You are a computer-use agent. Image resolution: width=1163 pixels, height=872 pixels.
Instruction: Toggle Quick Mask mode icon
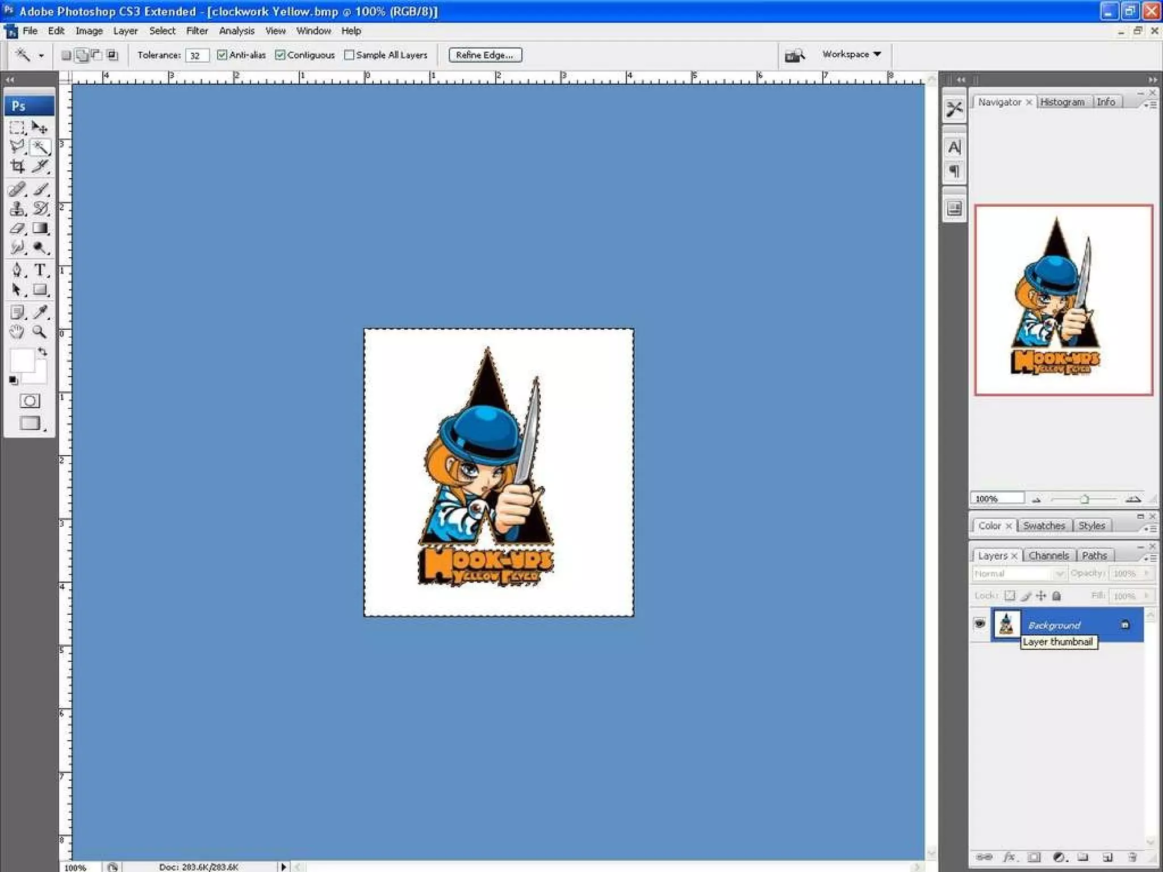click(30, 401)
